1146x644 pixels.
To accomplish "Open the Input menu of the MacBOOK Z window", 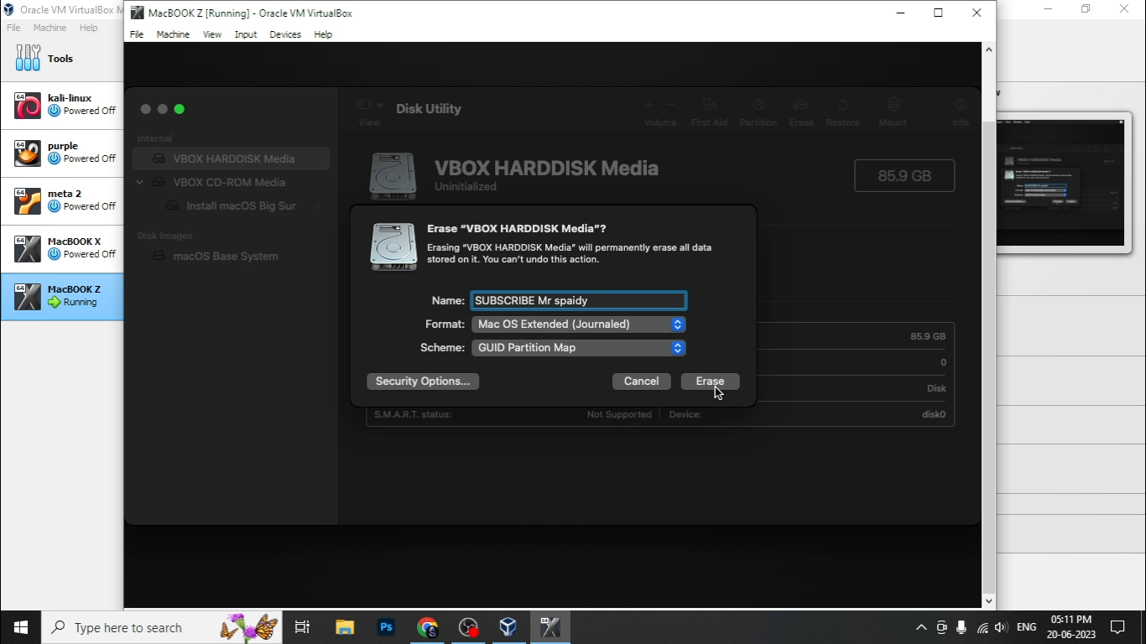I will coord(246,34).
